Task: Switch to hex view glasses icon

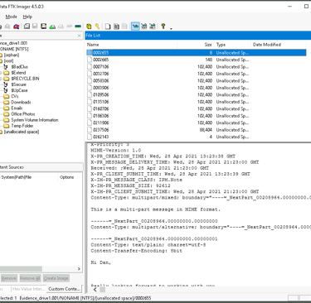Action: [153, 26]
